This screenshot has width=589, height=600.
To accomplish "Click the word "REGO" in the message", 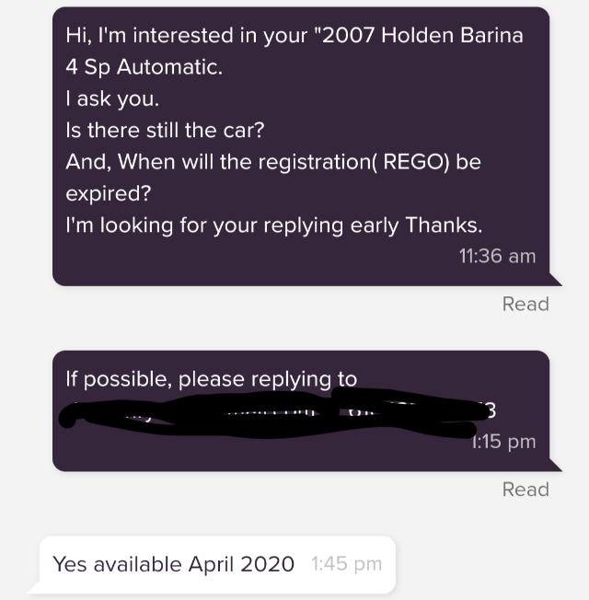I will coord(414,162).
